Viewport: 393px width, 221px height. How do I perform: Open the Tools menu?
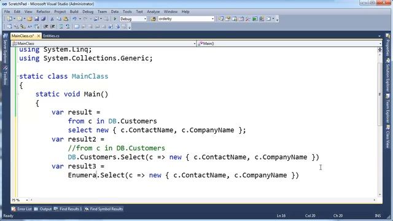tap(127, 12)
